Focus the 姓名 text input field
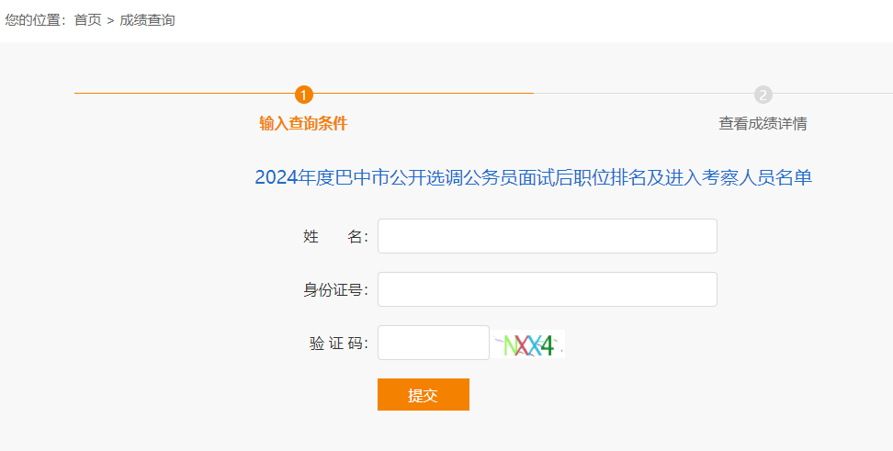This screenshot has width=893, height=451. pyautogui.click(x=547, y=236)
